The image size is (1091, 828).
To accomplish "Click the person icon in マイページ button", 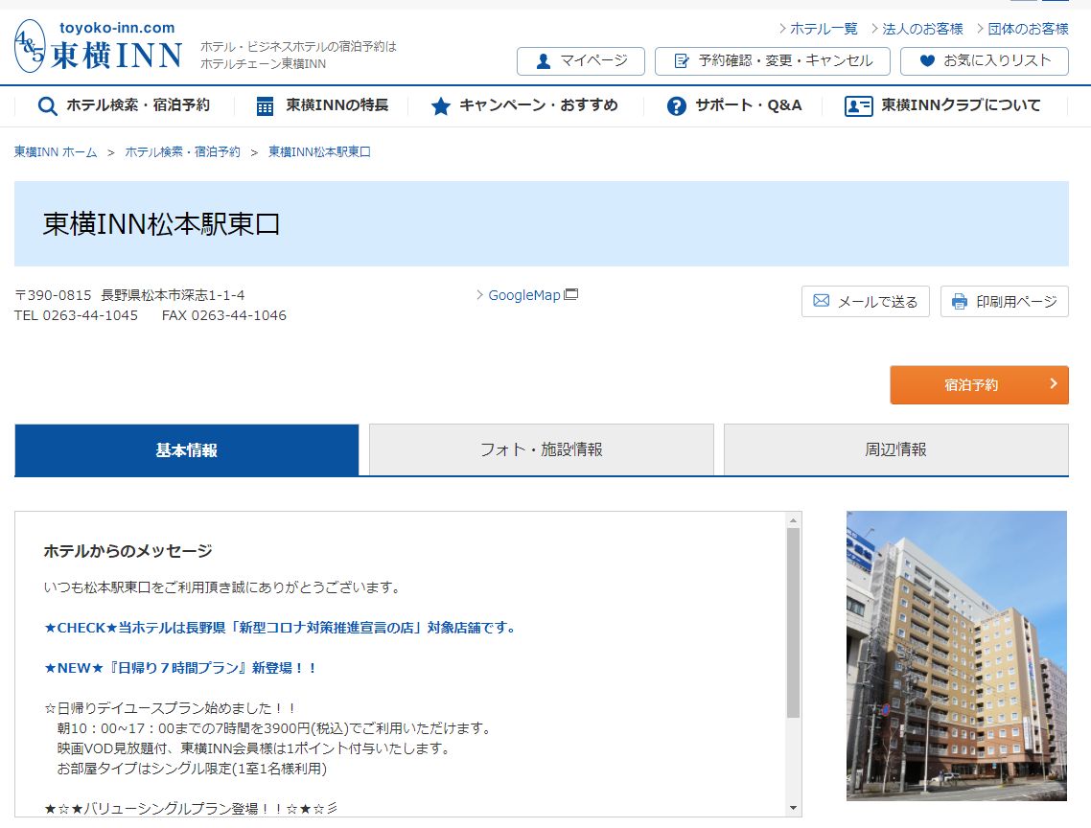I will click(544, 61).
